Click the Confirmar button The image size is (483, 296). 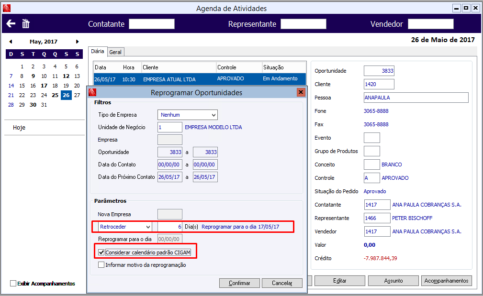coord(239,283)
